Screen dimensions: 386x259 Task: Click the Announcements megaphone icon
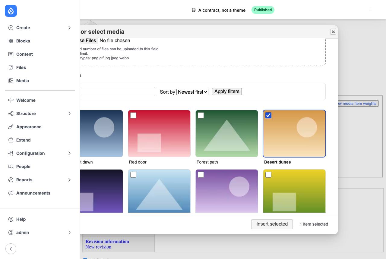pos(11,193)
